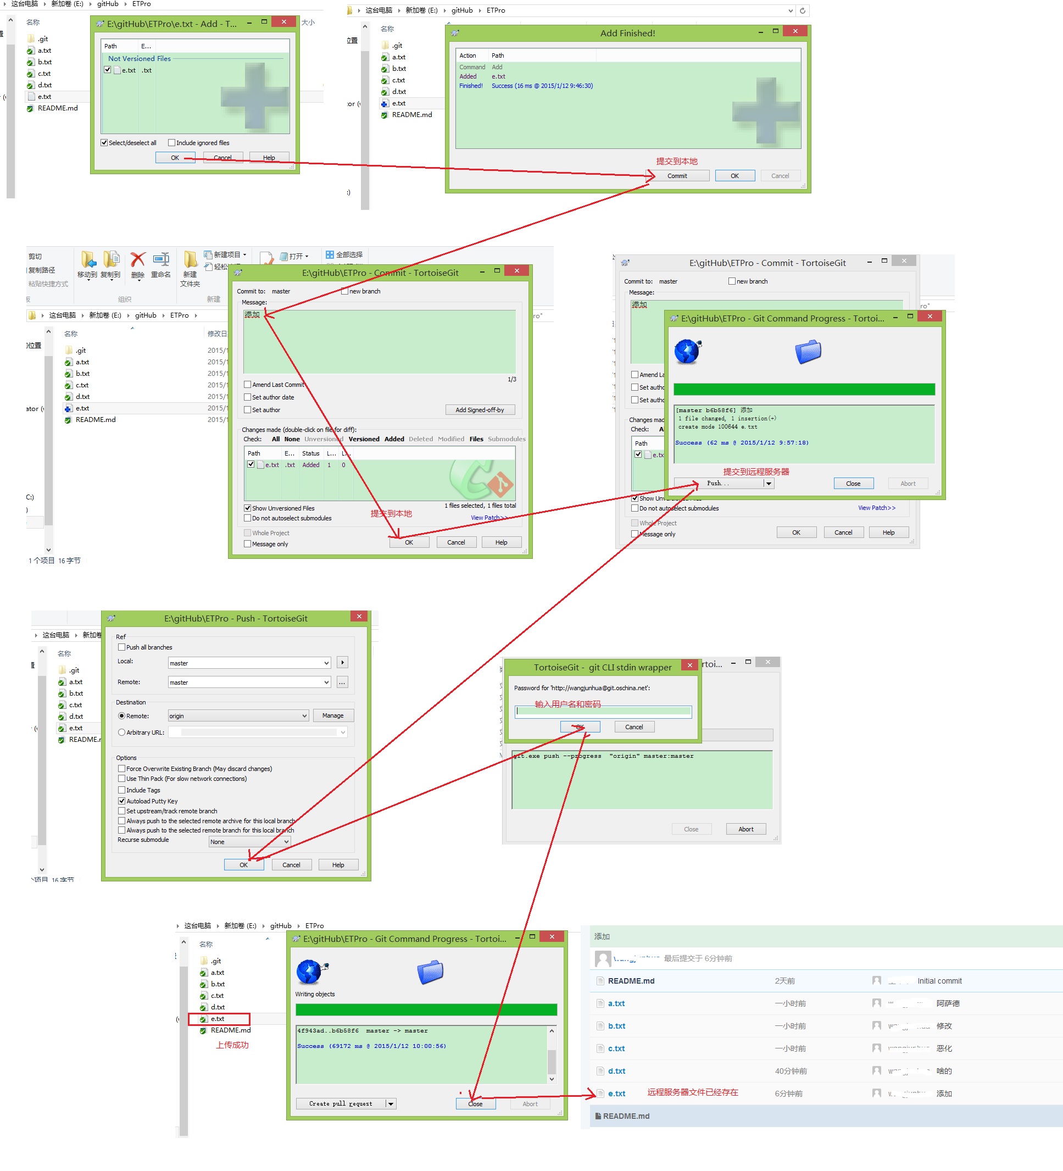Open the Open (打开) ribbon dropdown
The image size is (1063, 1171).
[294, 256]
